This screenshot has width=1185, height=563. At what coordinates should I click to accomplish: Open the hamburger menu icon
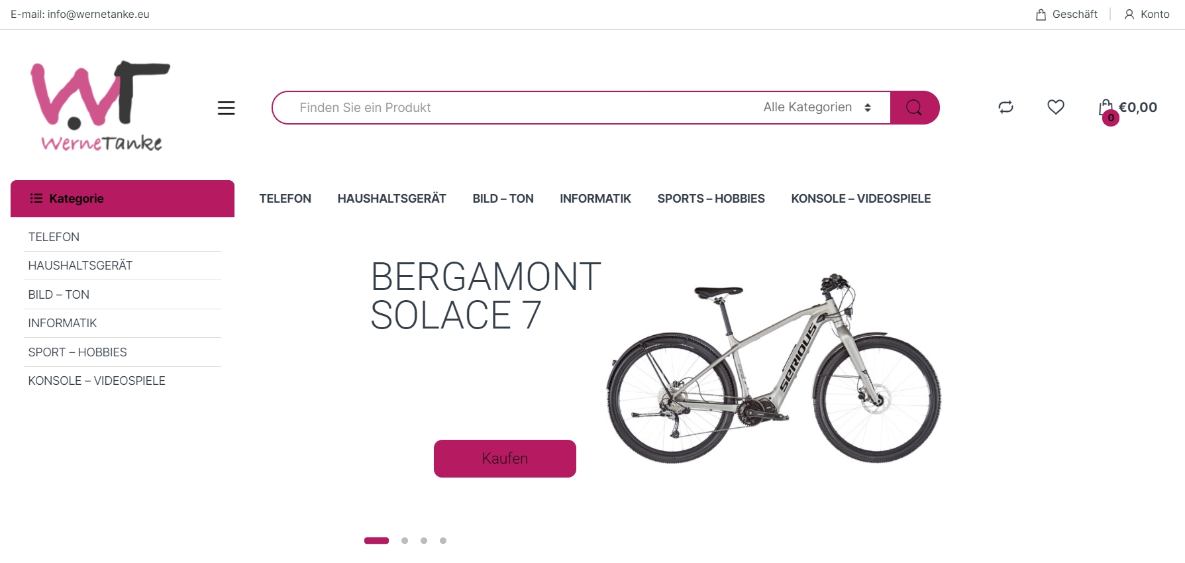pyautogui.click(x=227, y=108)
